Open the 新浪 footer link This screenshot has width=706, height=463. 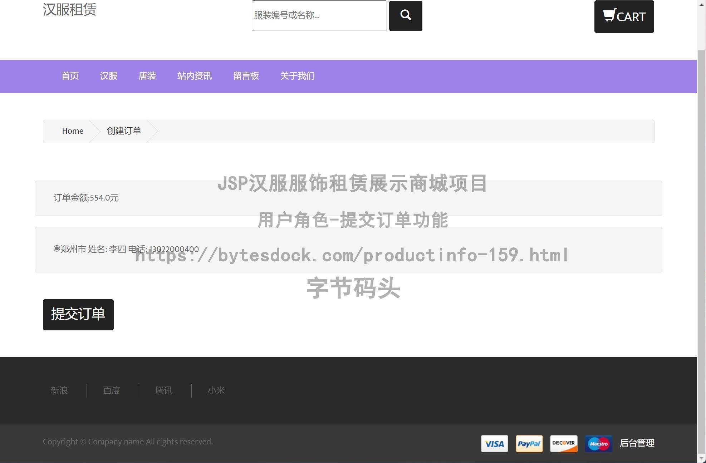(59, 390)
